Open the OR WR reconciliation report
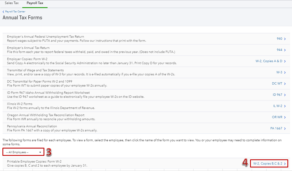This screenshot has height=171, width=292. coord(277,117)
